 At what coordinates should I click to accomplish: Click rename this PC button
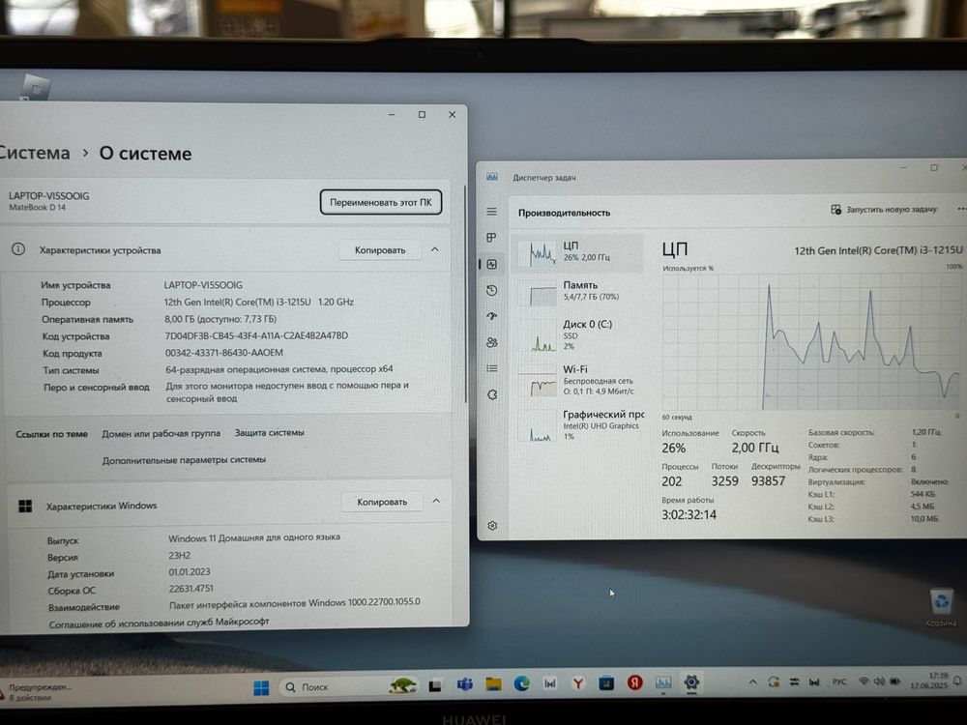[380, 202]
